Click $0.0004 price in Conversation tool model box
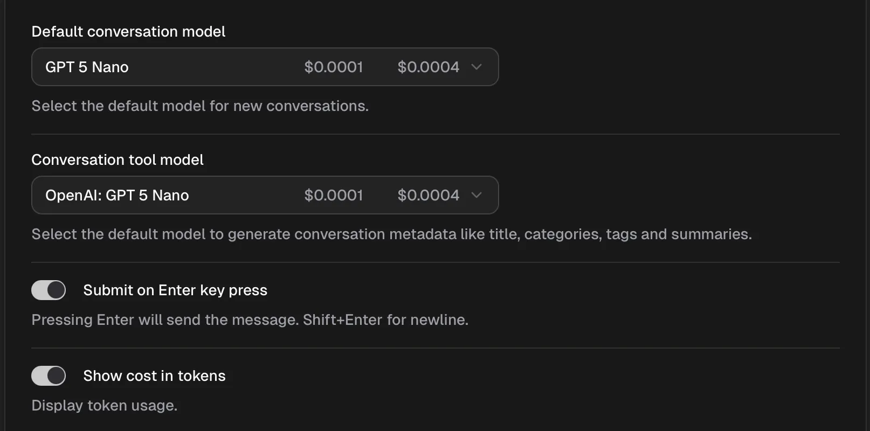 coord(428,195)
